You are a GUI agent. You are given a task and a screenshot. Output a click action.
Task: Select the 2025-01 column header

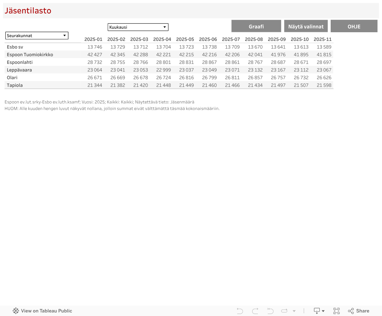point(93,39)
